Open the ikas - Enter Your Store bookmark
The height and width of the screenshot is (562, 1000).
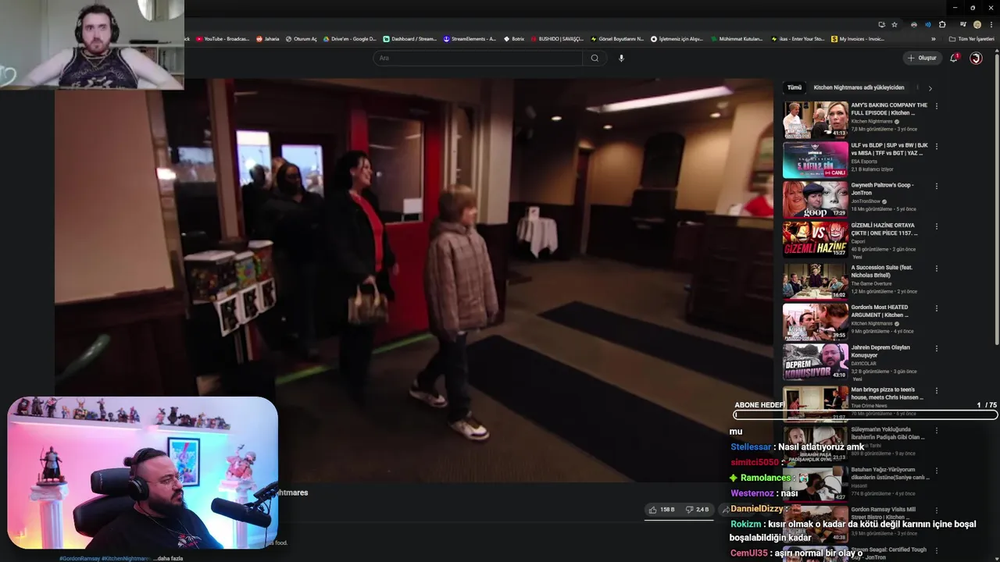point(797,38)
